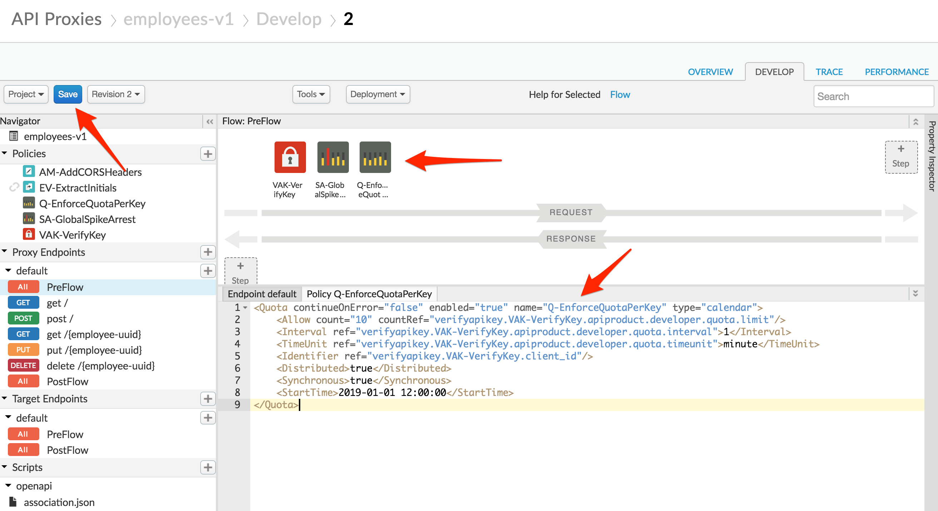
Task: Click the detached link icon beside EV-ExtractInitials
Action: point(14,188)
